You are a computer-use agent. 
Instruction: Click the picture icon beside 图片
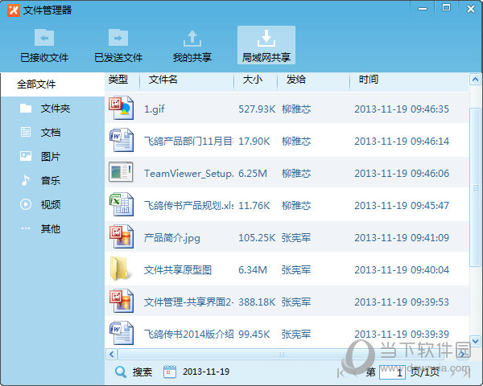tap(26, 156)
